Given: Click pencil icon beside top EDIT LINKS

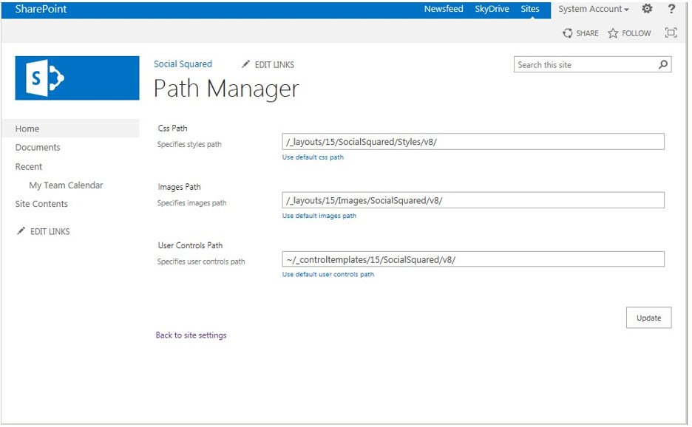Looking at the screenshot, I should [245, 64].
